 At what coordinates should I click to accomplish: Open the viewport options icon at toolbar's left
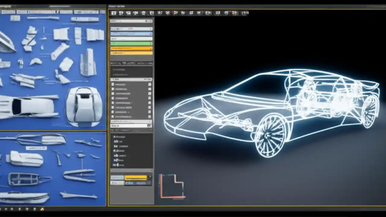[113, 13]
